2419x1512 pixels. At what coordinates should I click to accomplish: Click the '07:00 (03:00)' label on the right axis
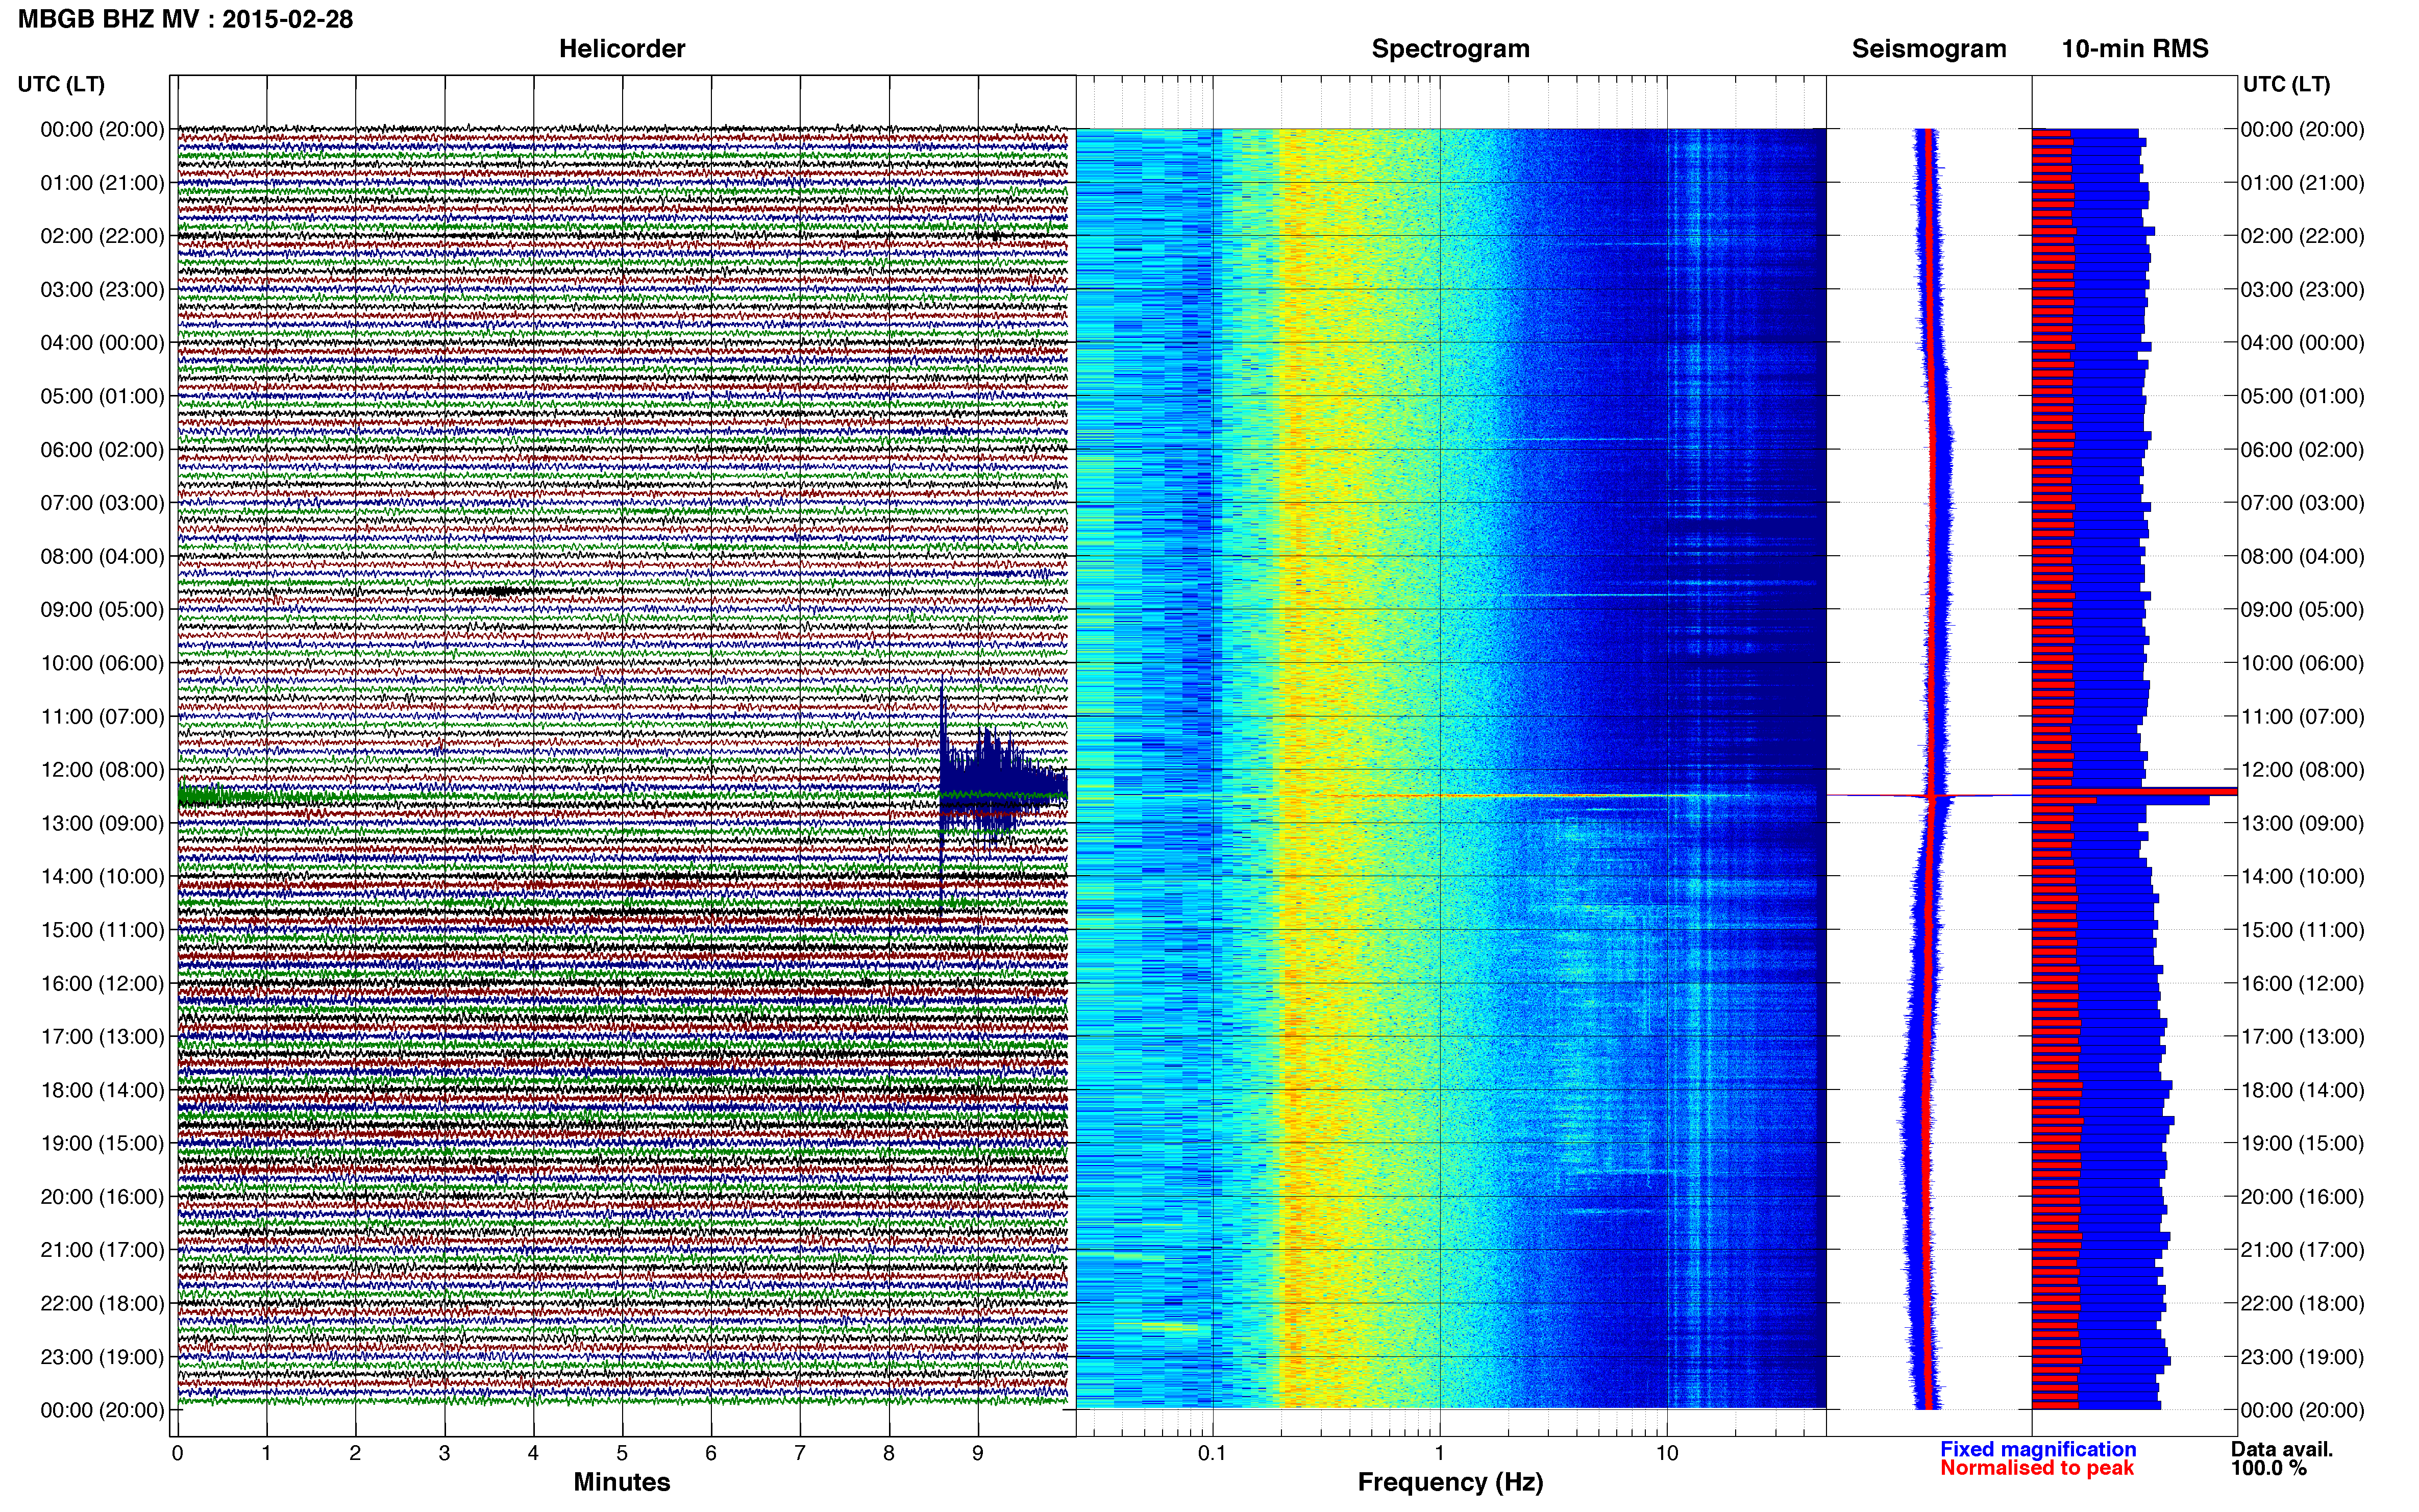[2303, 503]
